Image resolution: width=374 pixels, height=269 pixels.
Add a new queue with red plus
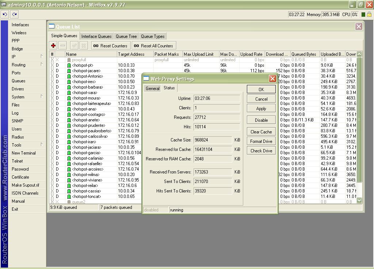click(53, 46)
